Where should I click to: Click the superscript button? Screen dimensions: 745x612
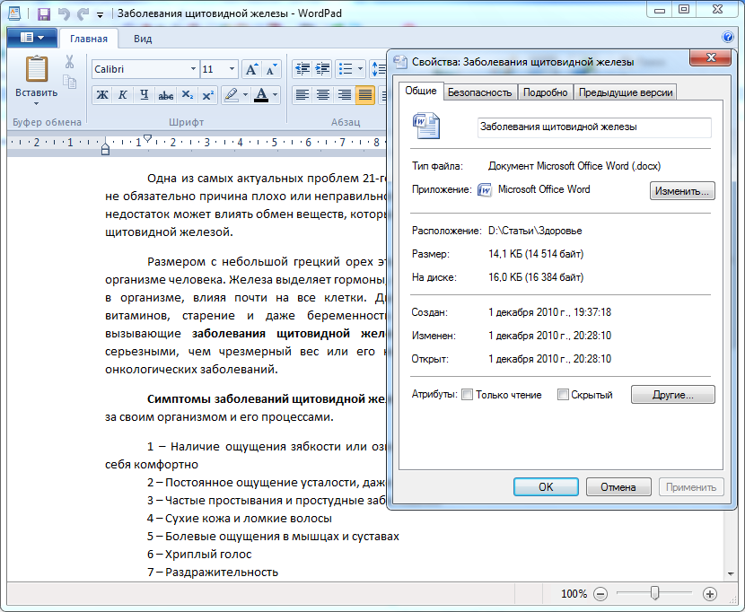[x=207, y=95]
